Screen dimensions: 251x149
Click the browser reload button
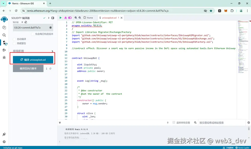(16, 11)
